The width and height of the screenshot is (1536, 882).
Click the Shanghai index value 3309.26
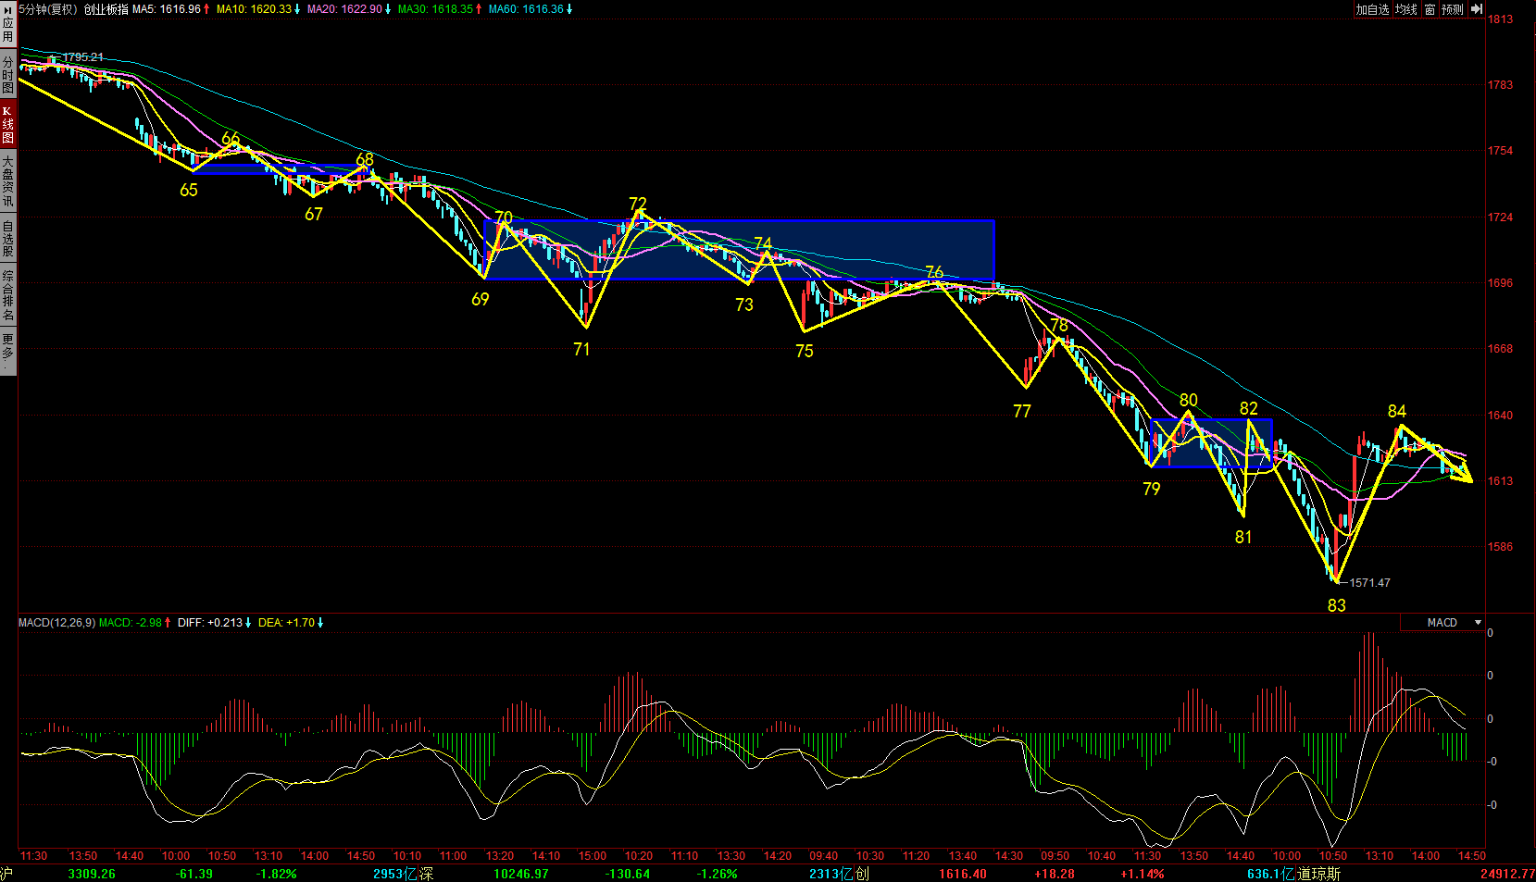pyautogui.click(x=92, y=874)
